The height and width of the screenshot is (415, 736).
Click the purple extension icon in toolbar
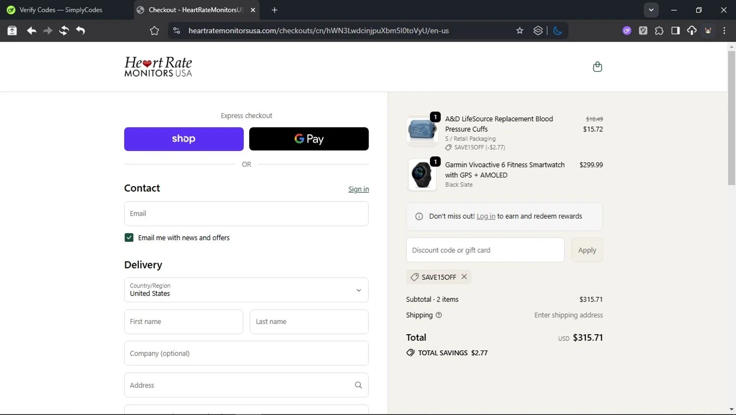pyautogui.click(x=627, y=30)
